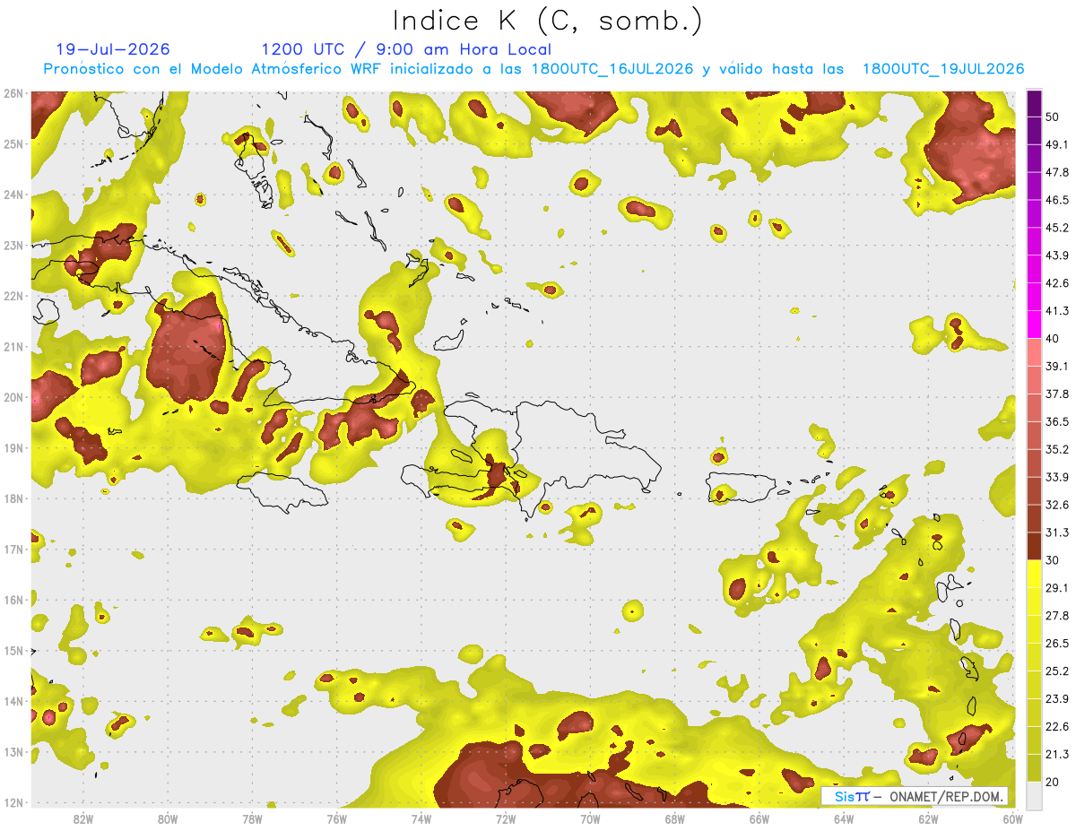The image size is (1076, 831).
Task: Select the '16N' latitude label
Action: point(13,600)
